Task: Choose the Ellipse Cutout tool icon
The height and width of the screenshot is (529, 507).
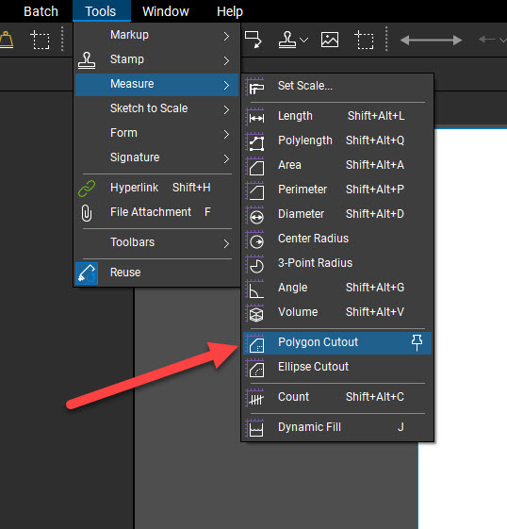Action: click(255, 368)
